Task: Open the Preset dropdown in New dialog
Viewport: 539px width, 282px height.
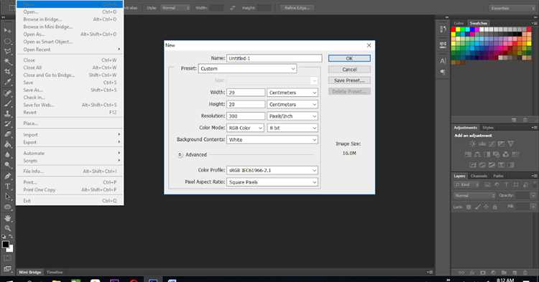Action: (247, 69)
